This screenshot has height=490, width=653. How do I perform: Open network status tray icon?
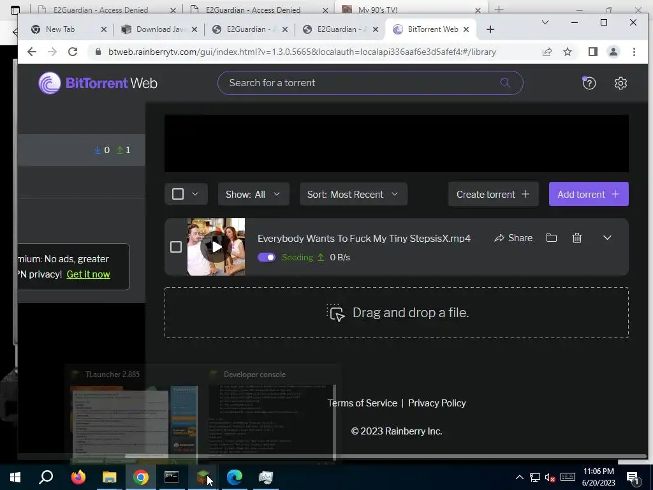(535, 477)
